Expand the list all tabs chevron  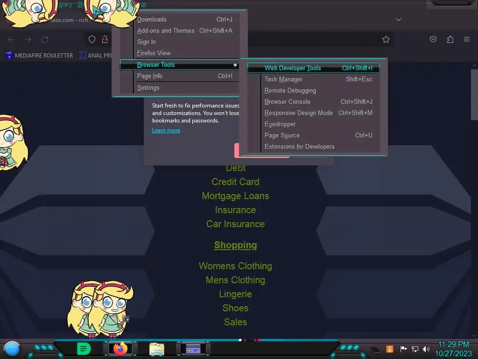click(399, 20)
